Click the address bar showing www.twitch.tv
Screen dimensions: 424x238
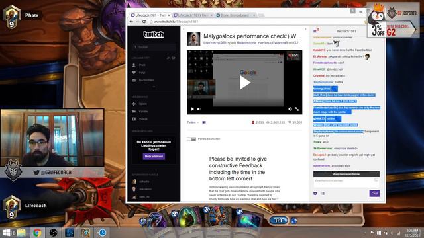[x=257, y=22]
